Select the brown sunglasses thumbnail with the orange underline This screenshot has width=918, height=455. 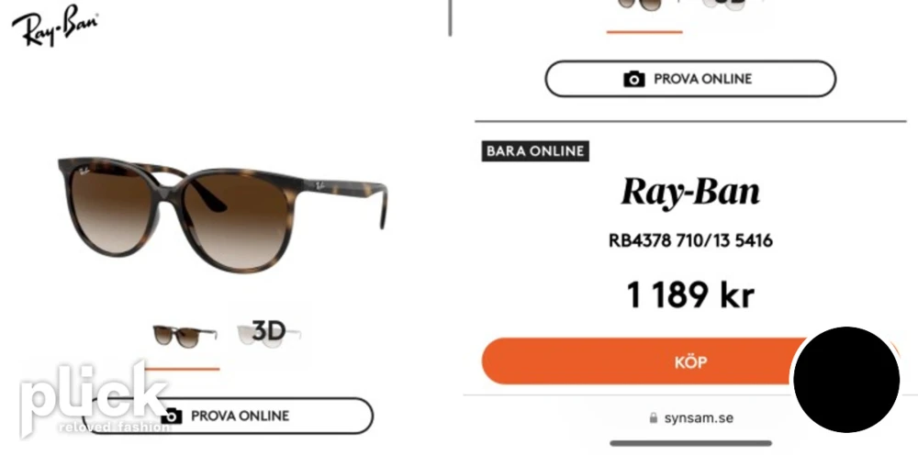[185, 336]
